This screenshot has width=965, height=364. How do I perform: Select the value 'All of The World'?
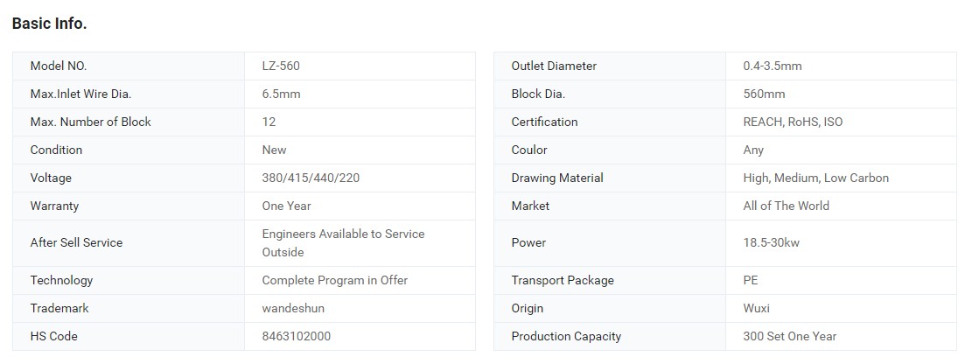tap(786, 206)
